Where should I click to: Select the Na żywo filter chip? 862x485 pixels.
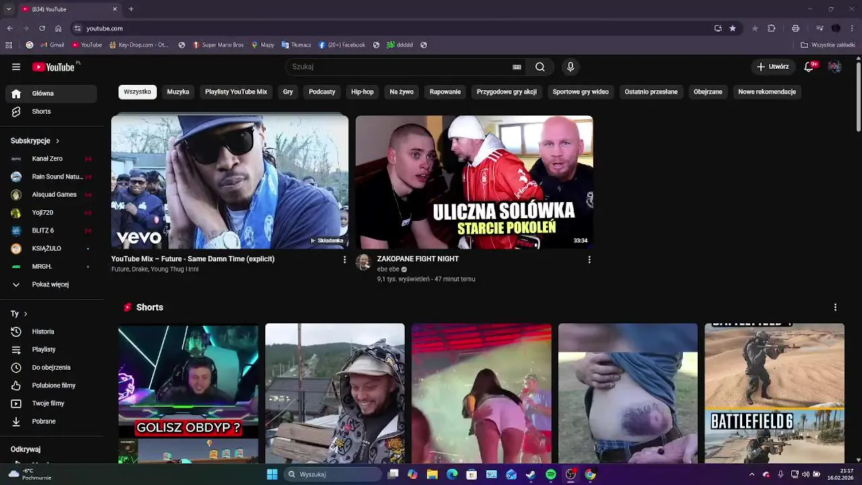click(401, 92)
